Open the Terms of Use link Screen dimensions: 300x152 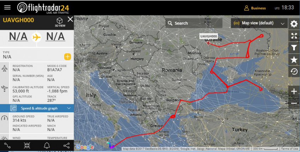click(x=289, y=149)
